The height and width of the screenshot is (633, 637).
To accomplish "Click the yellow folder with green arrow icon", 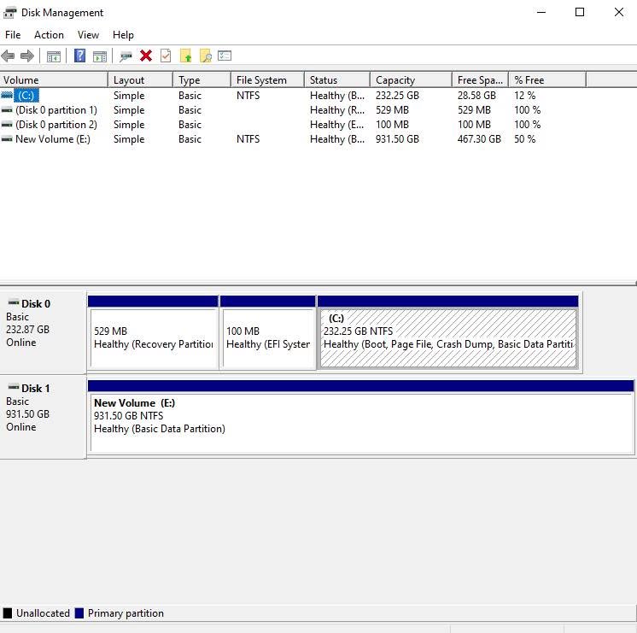I will click(185, 56).
